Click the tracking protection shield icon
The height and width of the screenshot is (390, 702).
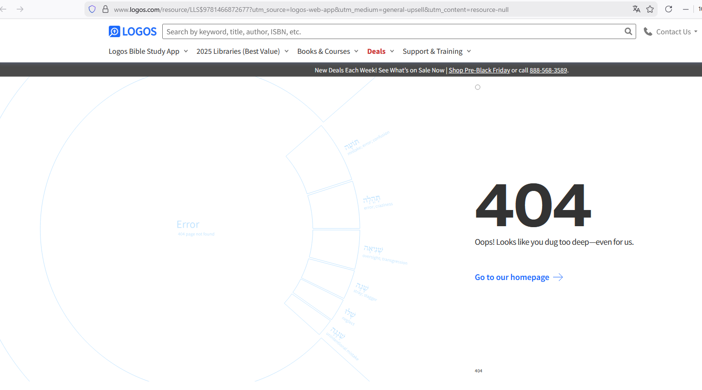pos(92,9)
